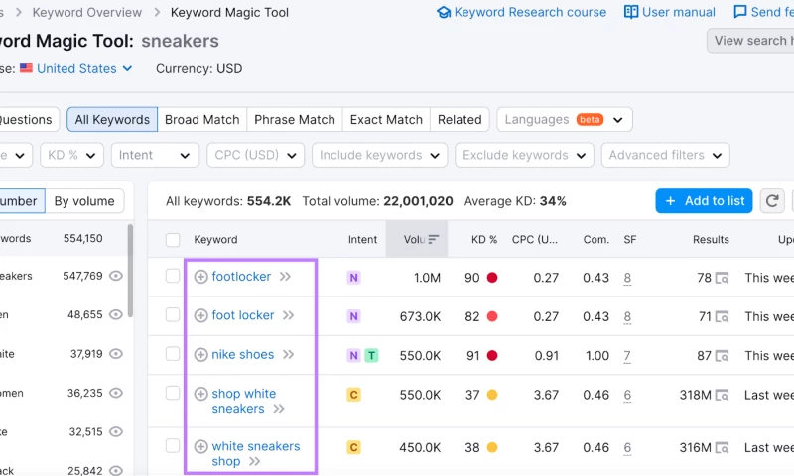The height and width of the screenshot is (476, 794).
Task: Click the plus icon beside nike shoes
Action: (201, 355)
